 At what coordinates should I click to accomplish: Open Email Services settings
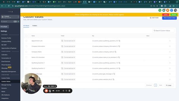click(6, 61)
